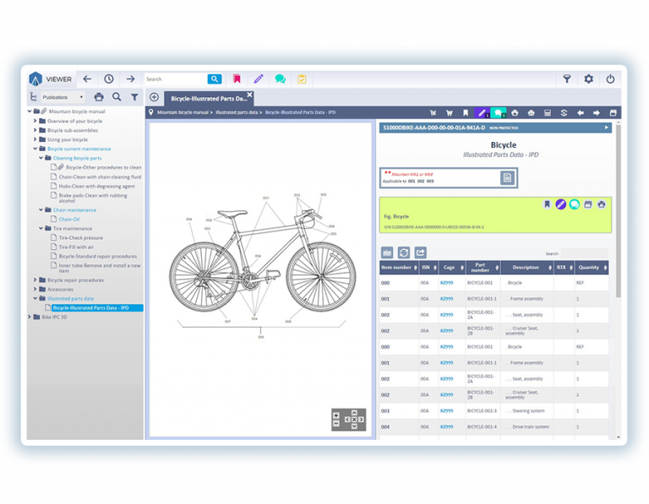Screen dimensions: 649x504
Task: Go forward using the top toolbar forward arrow
Action: tap(131, 79)
